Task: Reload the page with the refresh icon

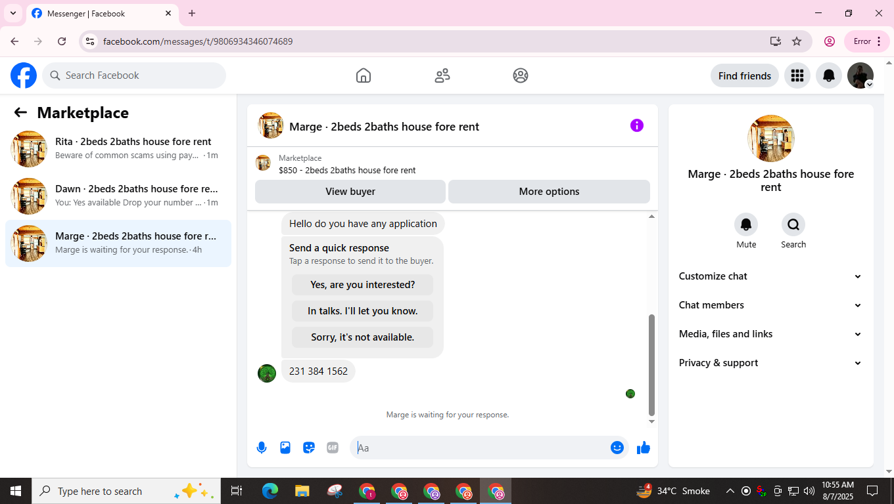Action: [62, 41]
